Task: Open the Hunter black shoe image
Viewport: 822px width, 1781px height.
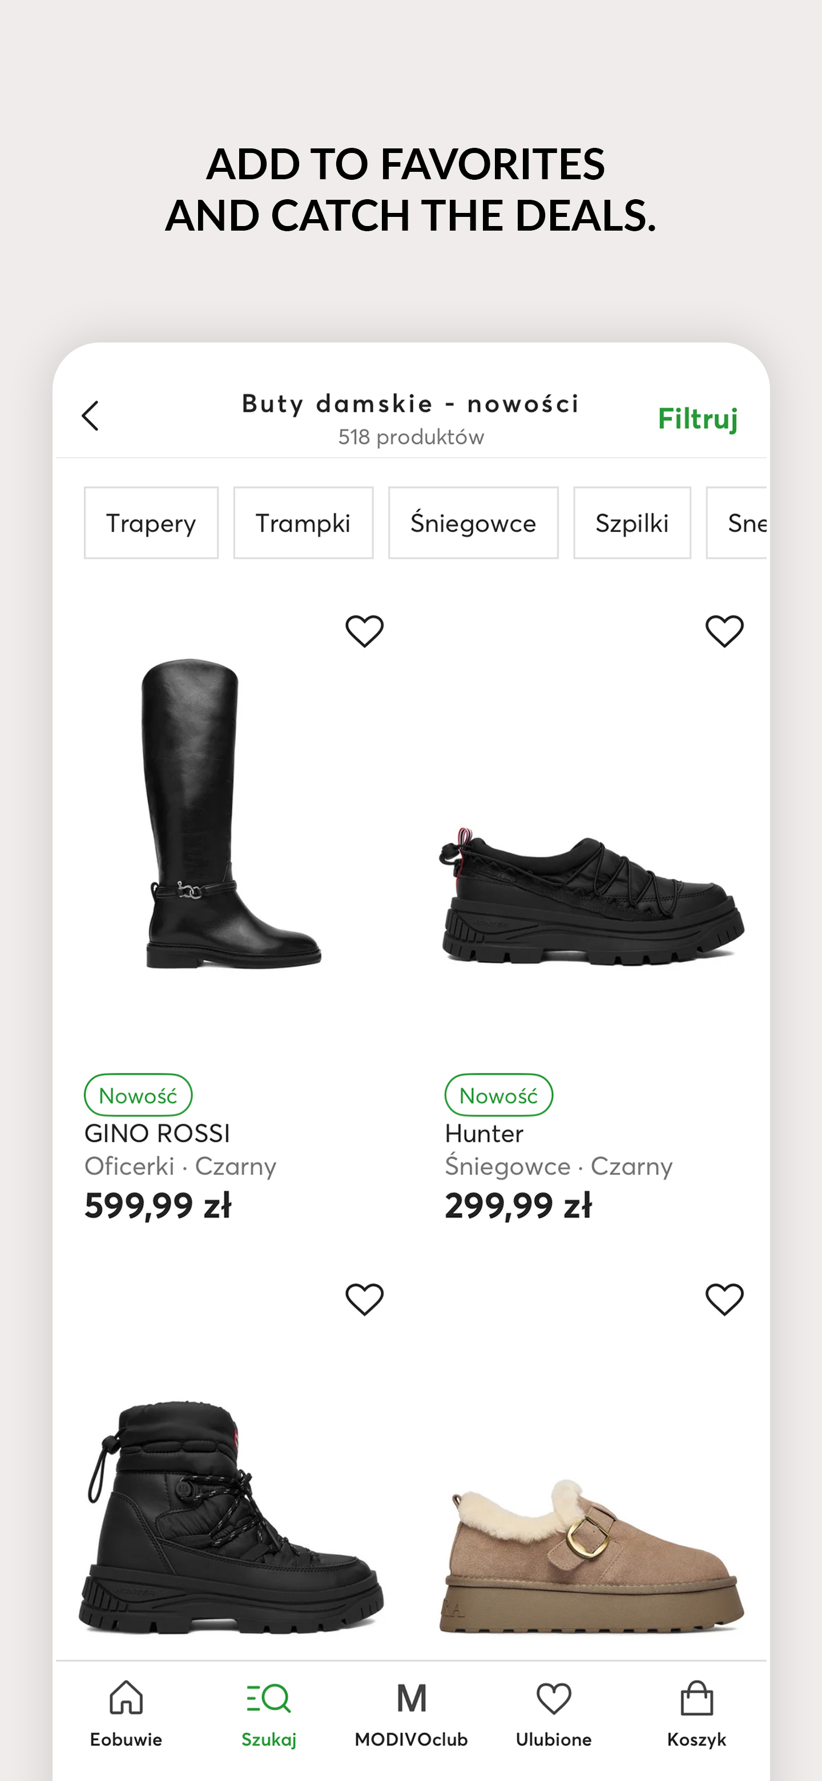Action: click(592, 899)
